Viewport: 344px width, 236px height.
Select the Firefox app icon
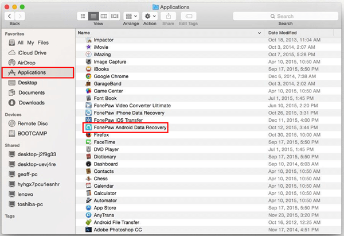[x=88, y=135]
